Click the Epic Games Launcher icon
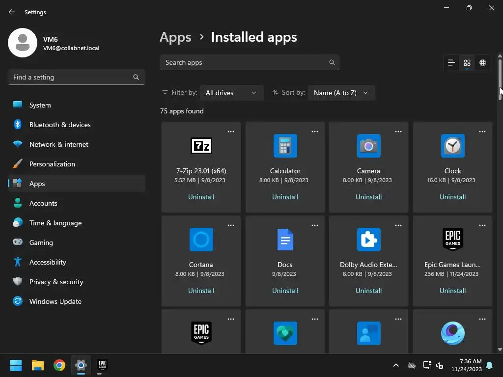This screenshot has height=377, width=503. pos(452,240)
